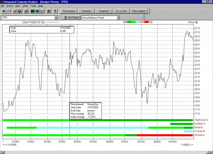Select analyst Holiber A label

pos(200,124)
